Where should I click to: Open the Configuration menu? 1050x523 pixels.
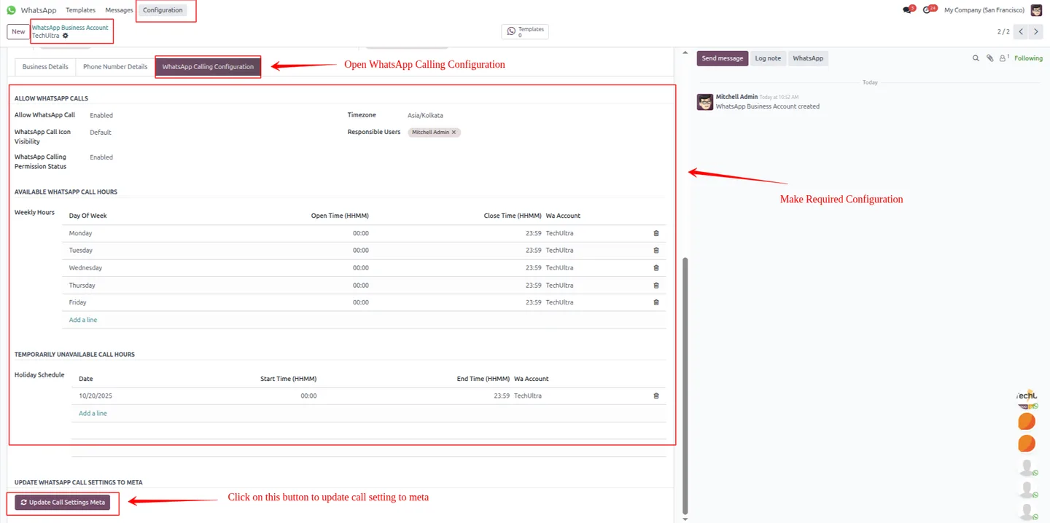tap(163, 10)
